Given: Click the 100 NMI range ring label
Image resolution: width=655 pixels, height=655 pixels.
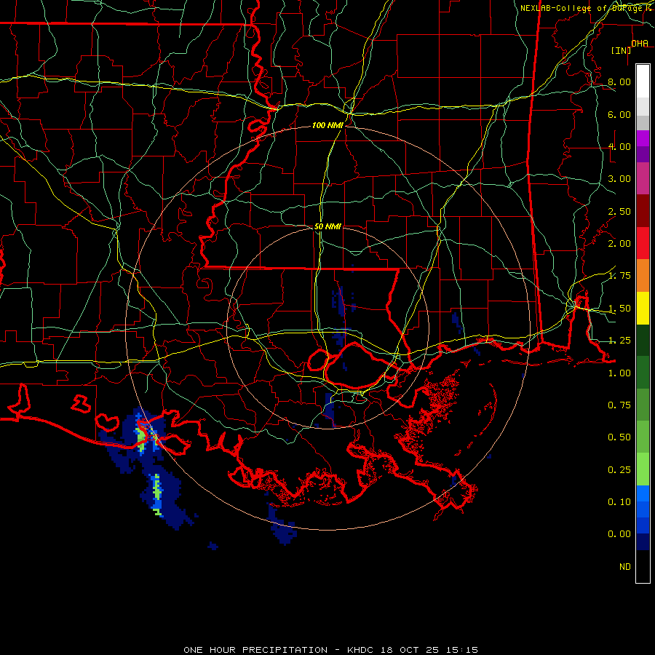Looking at the screenshot, I should (x=327, y=125).
